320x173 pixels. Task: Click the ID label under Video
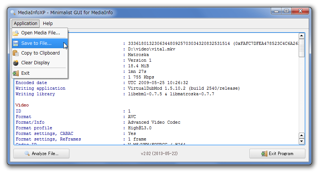pos(18,111)
